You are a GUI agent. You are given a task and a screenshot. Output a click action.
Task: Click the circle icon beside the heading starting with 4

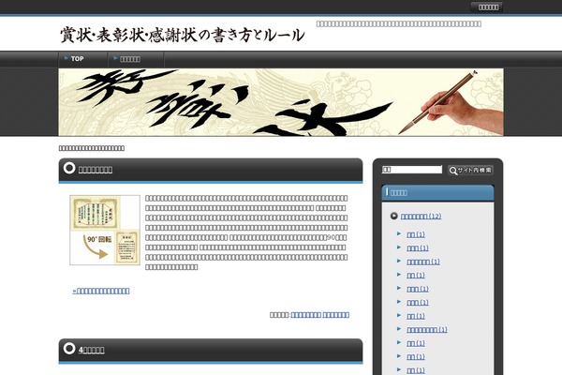click(69, 349)
